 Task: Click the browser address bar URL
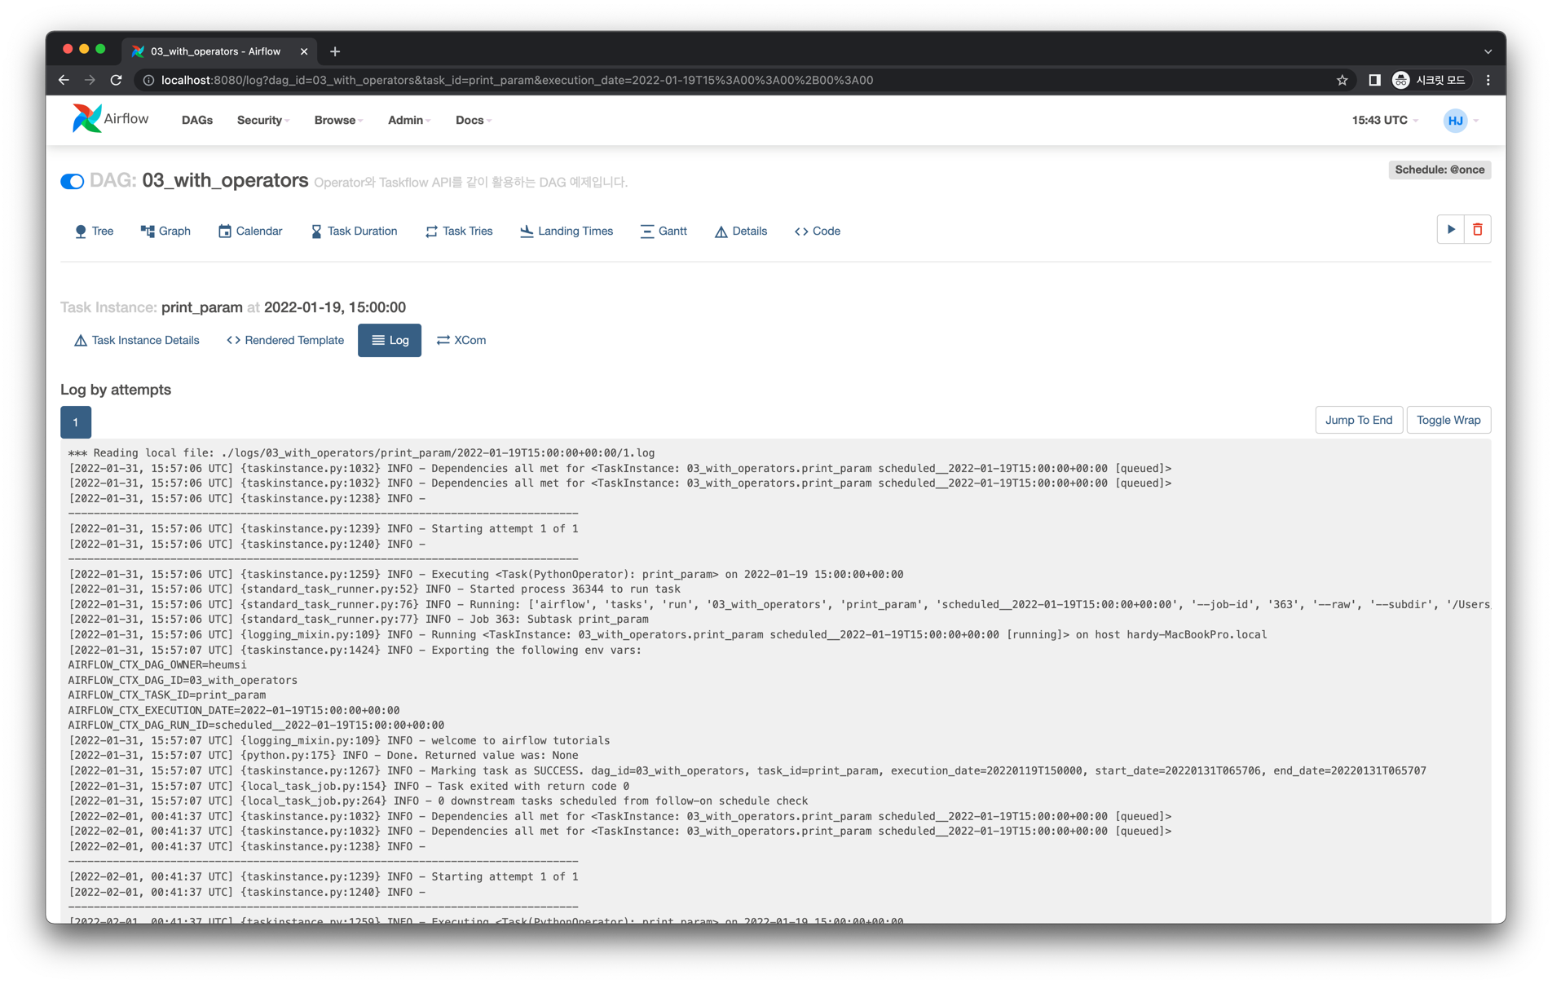point(518,80)
